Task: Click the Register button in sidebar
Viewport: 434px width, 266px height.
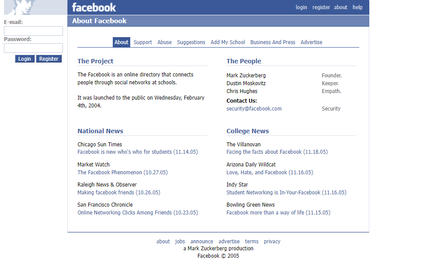Action: [x=49, y=59]
